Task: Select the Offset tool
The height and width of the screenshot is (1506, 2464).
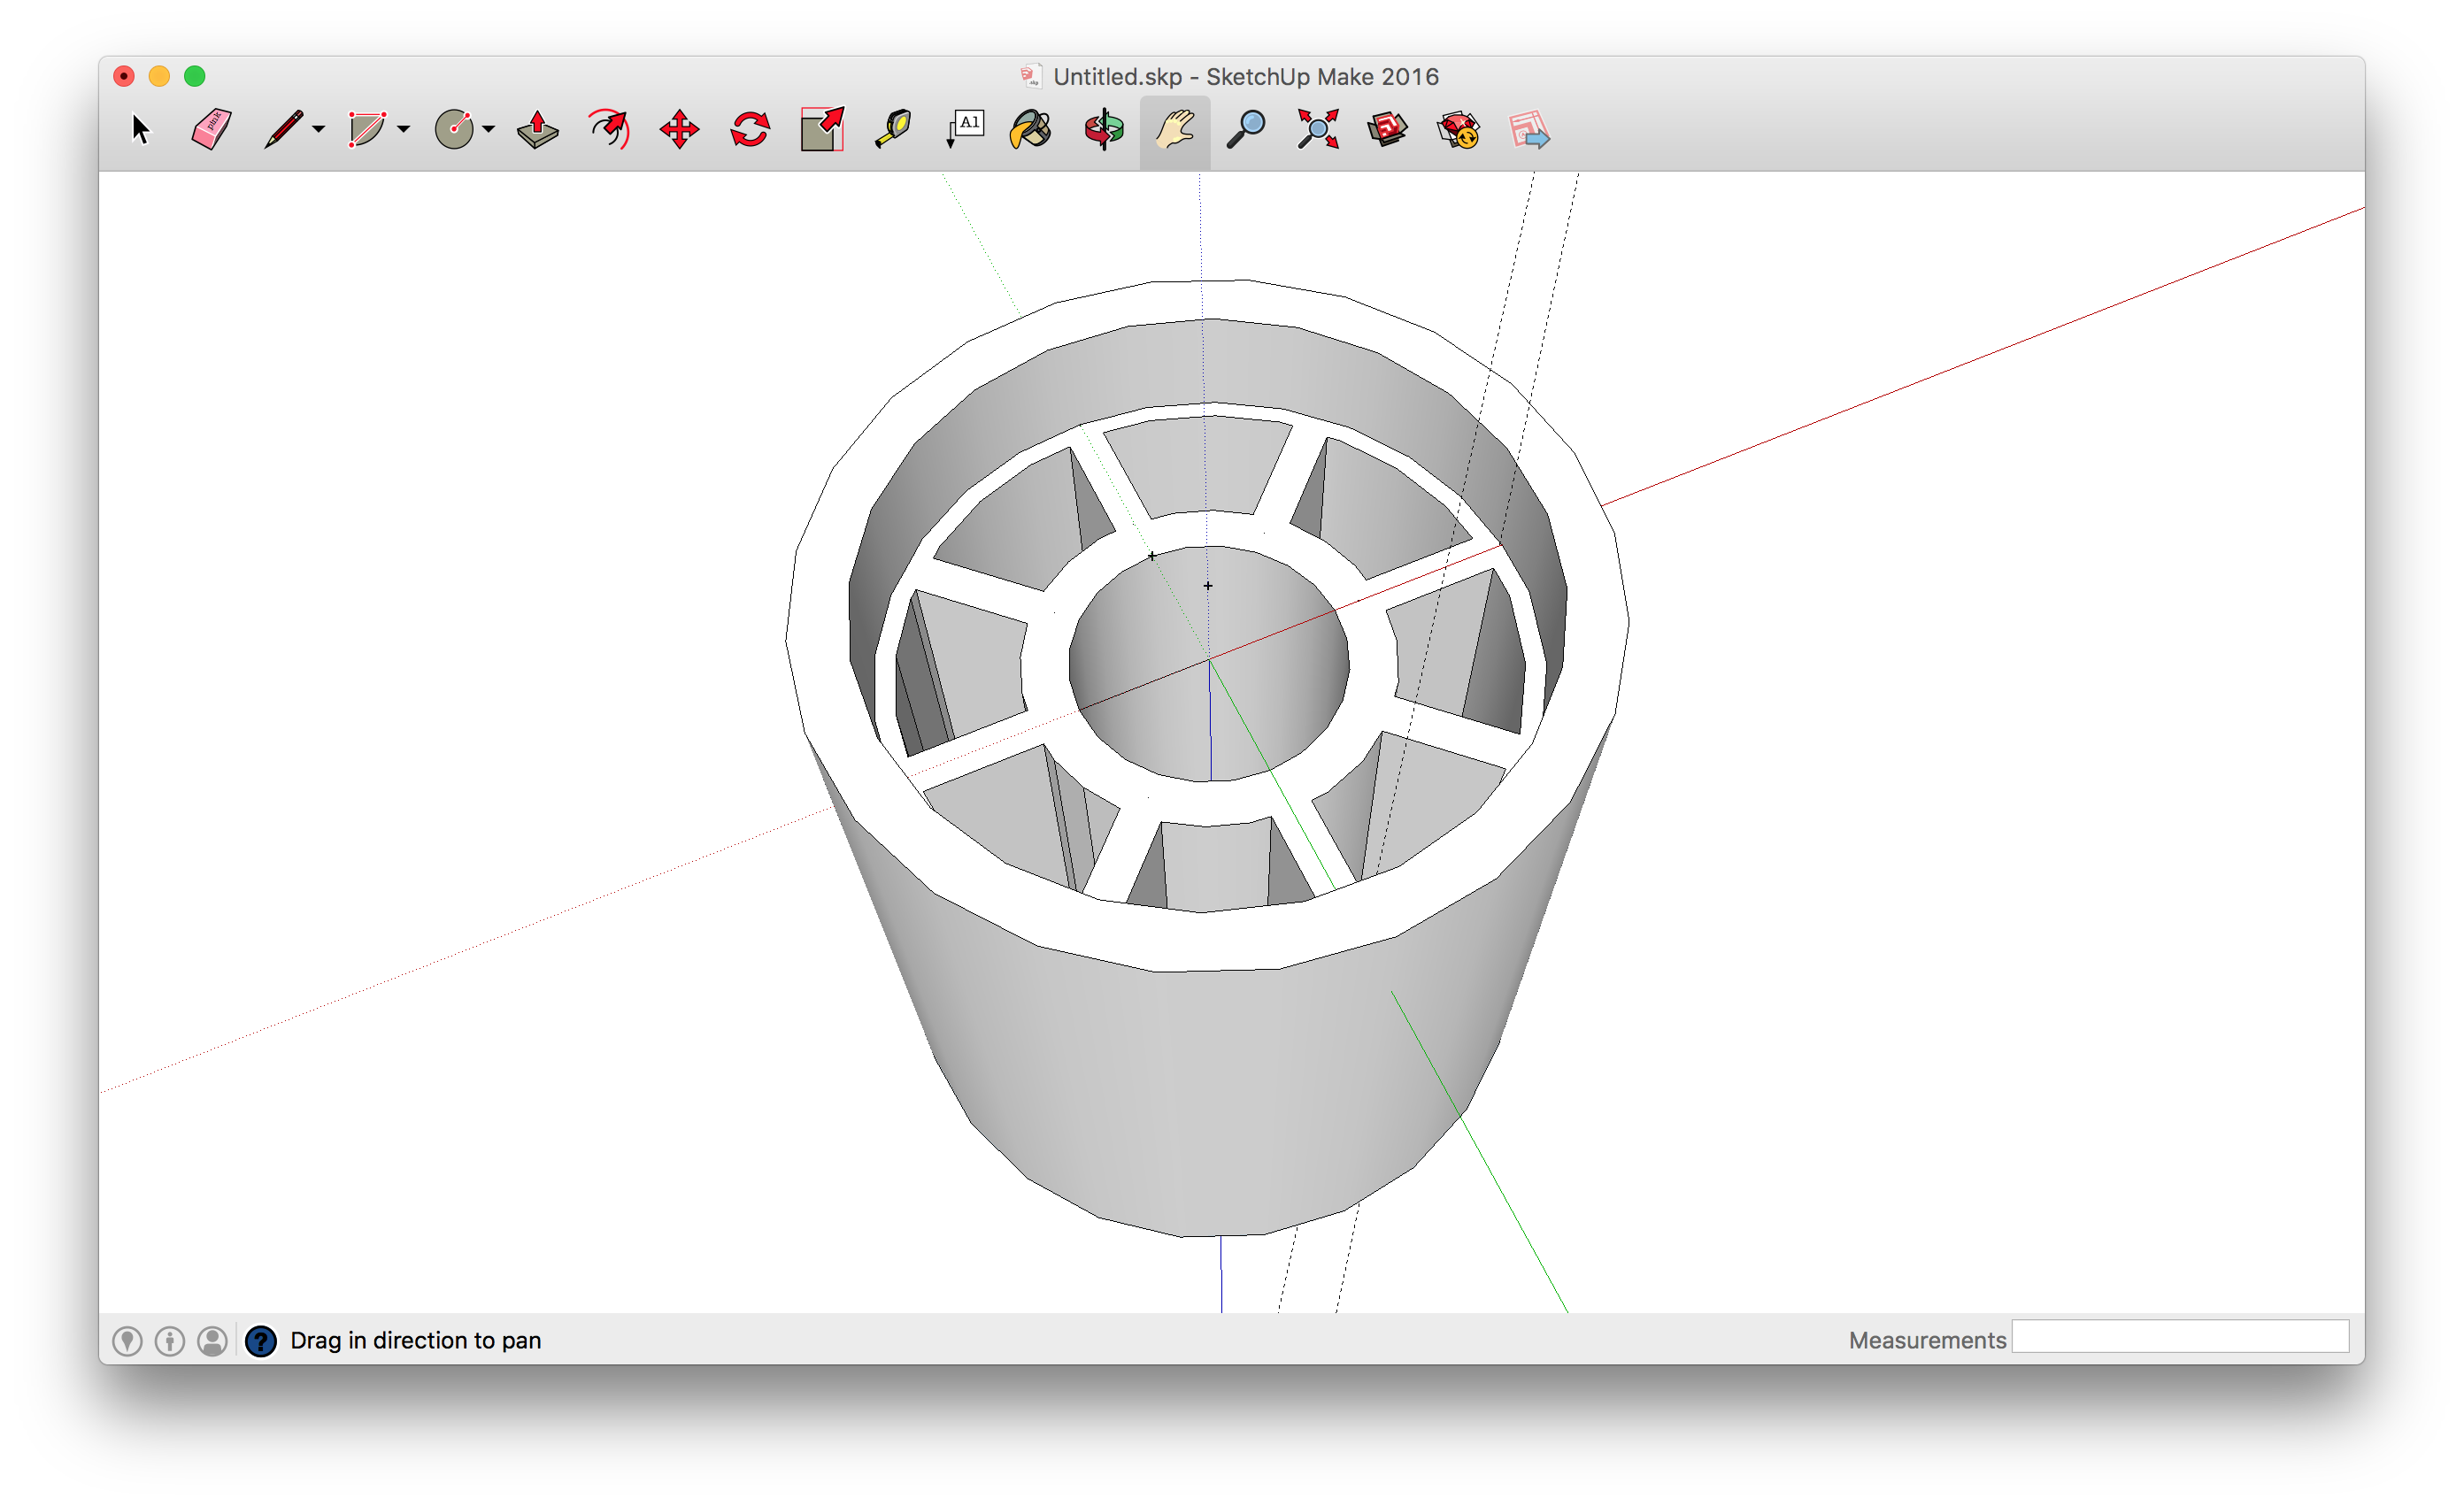Action: [609, 130]
